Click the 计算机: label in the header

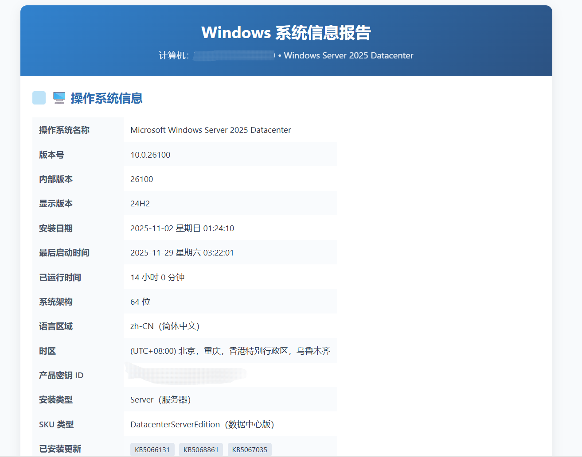(x=174, y=55)
